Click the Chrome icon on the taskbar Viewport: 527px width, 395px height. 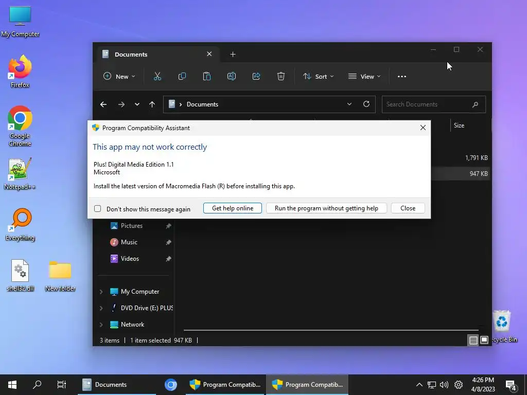pyautogui.click(x=171, y=385)
